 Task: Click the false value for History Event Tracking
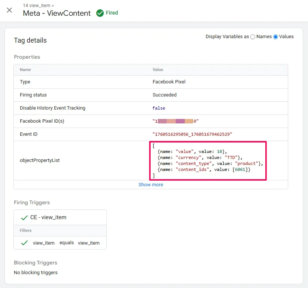tap(159, 108)
